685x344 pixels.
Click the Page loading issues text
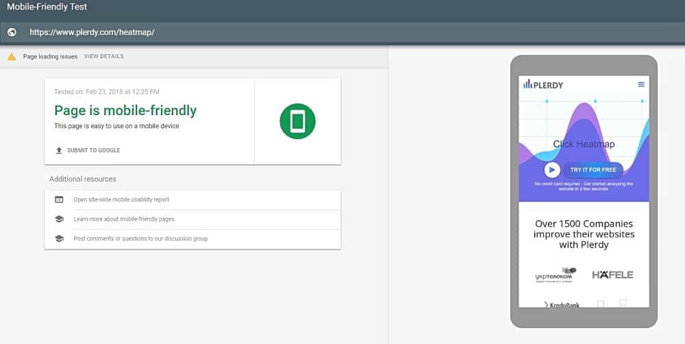(50, 56)
